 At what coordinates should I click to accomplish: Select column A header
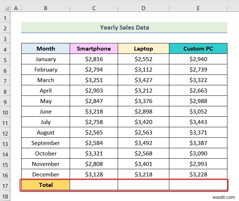coord(16,8)
